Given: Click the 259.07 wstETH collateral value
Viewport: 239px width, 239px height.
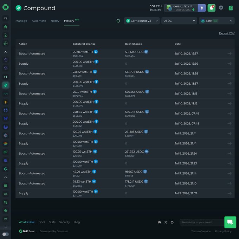Looking at the screenshot, I should tap(83, 52).
